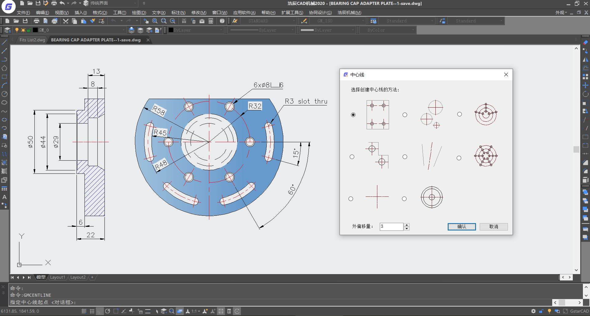Click the Rectangle tool in left toolbar
Viewport: 590px width, 316px height.
pos(4,77)
